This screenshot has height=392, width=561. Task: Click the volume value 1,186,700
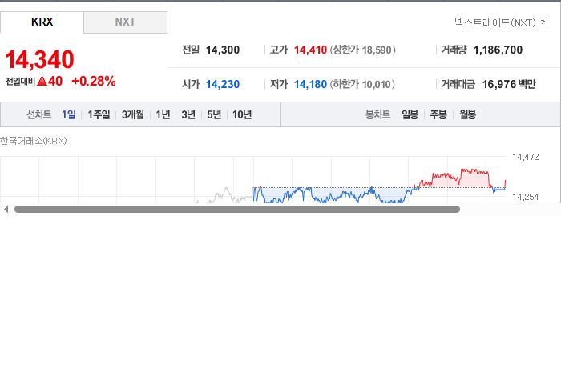(498, 50)
